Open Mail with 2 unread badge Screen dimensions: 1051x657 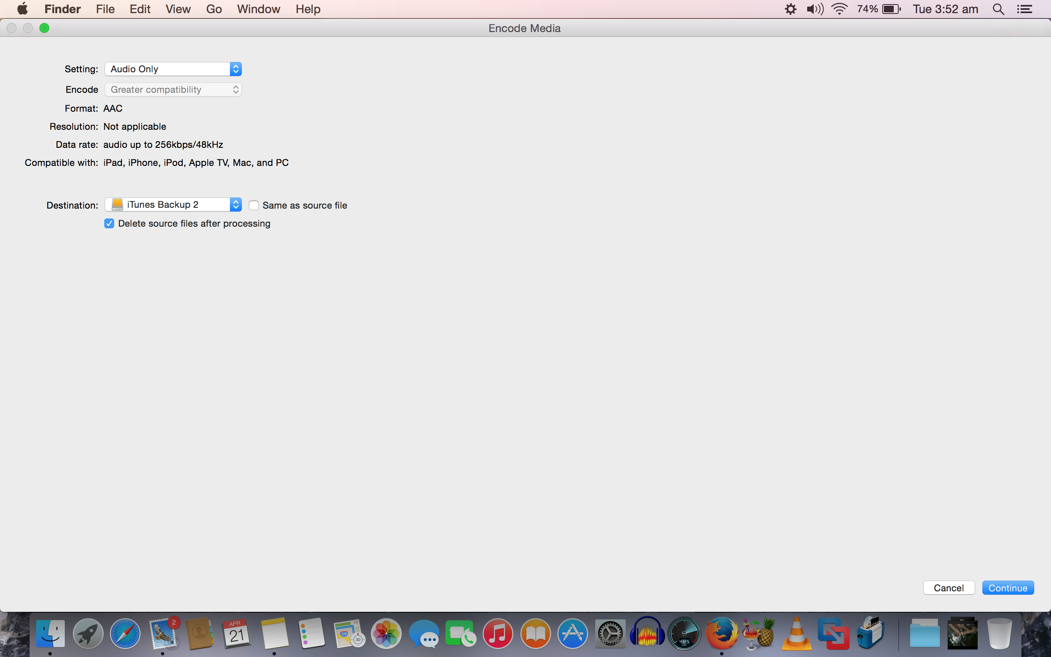163,633
